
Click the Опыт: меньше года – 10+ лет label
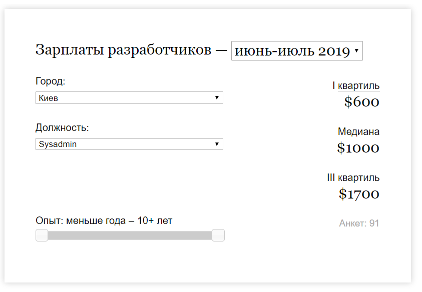click(104, 220)
